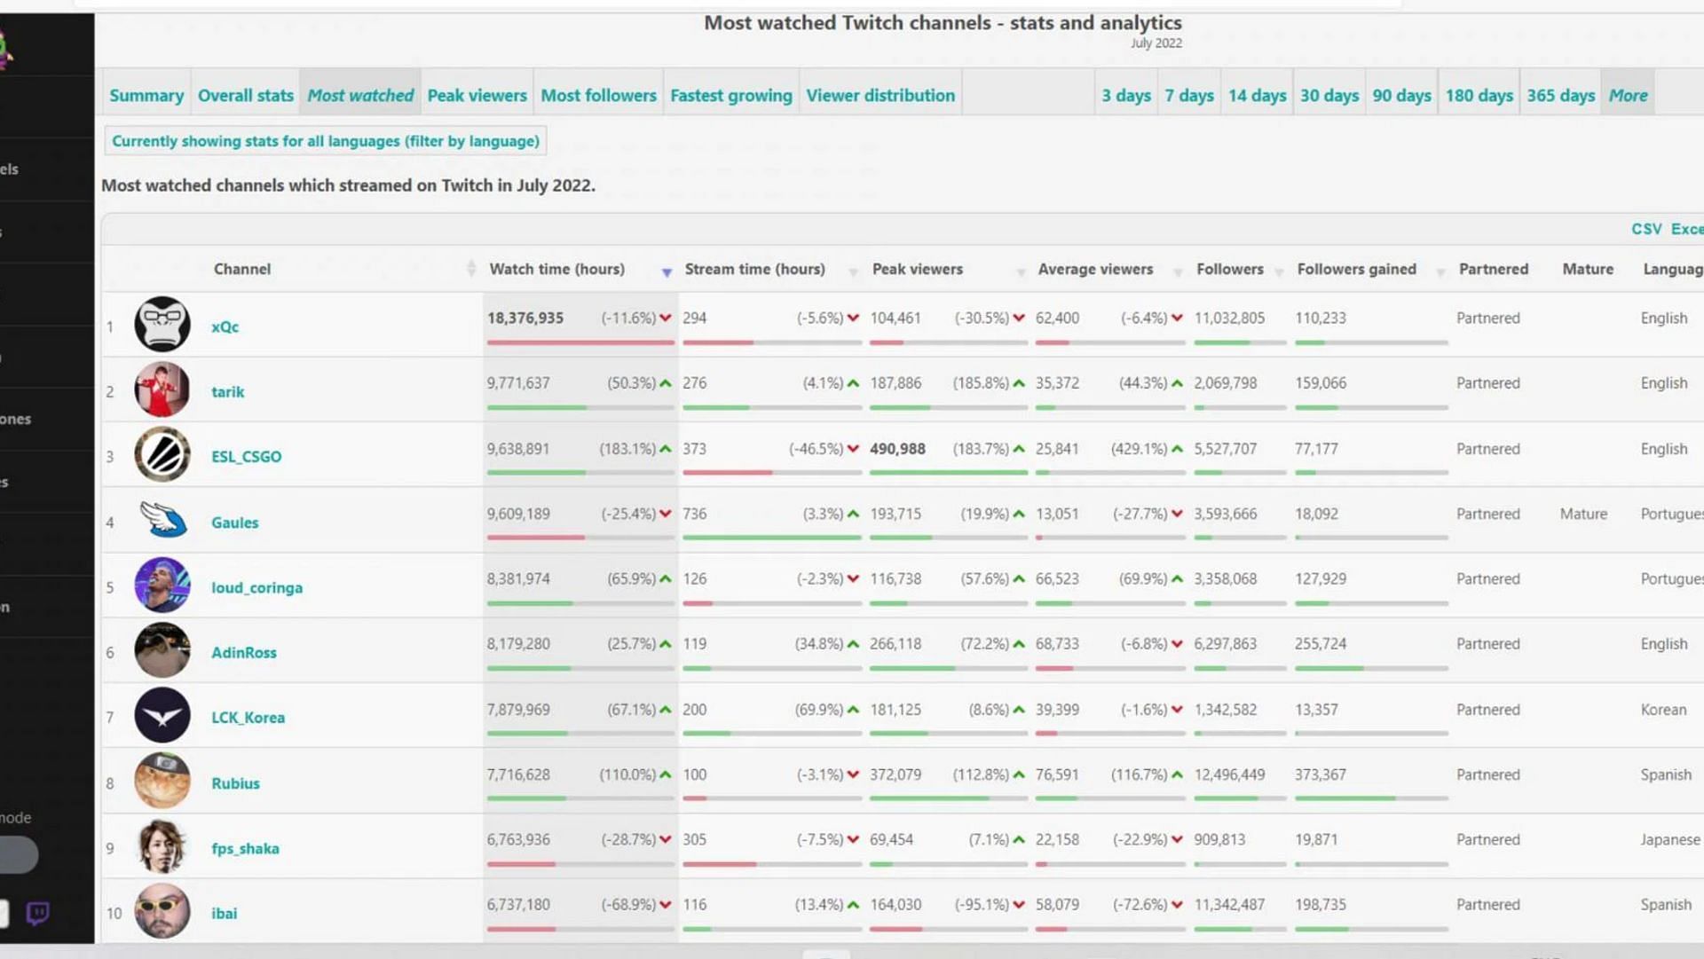This screenshot has width=1704, height=959.
Task: Sort by Average viewers column arrow
Action: (x=1178, y=272)
